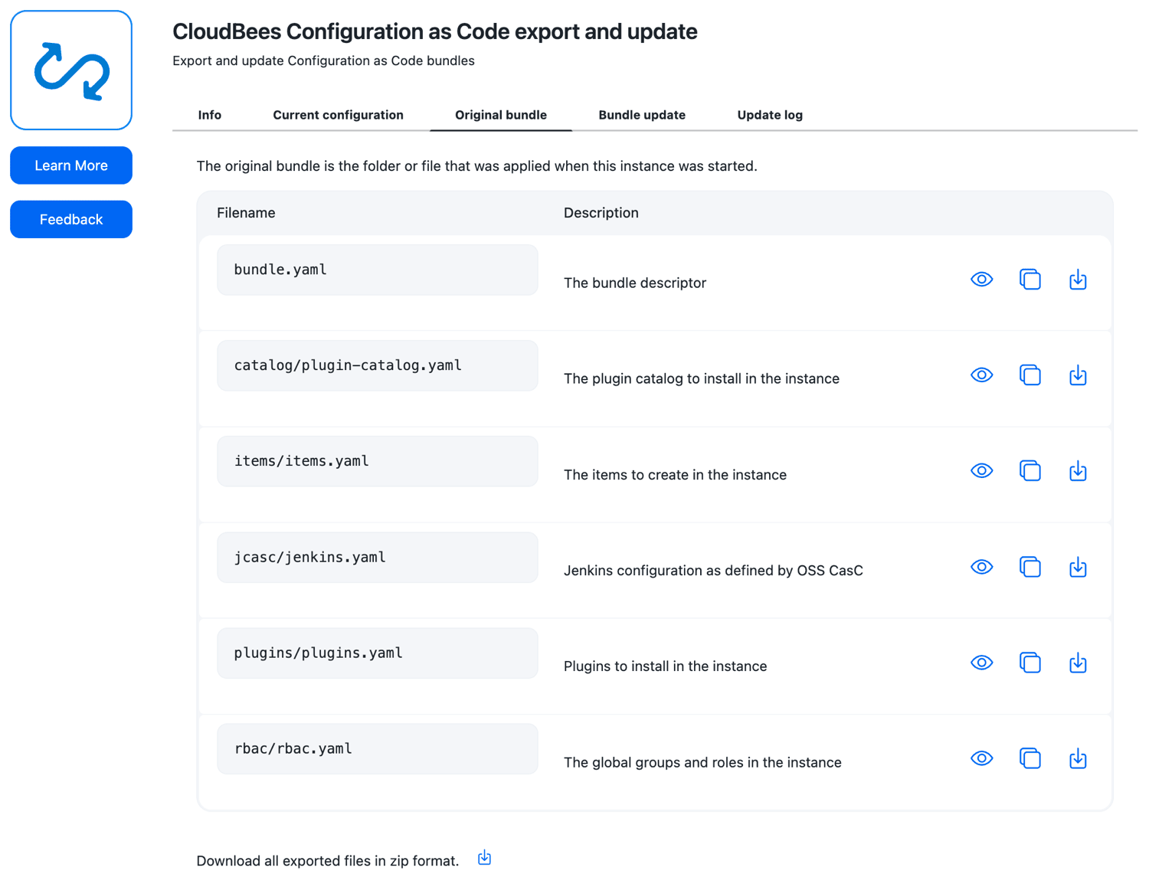Copy bundle.yaml to clipboard

point(1030,280)
